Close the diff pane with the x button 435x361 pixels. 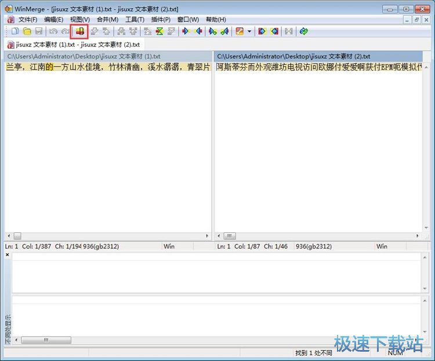click(7, 255)
